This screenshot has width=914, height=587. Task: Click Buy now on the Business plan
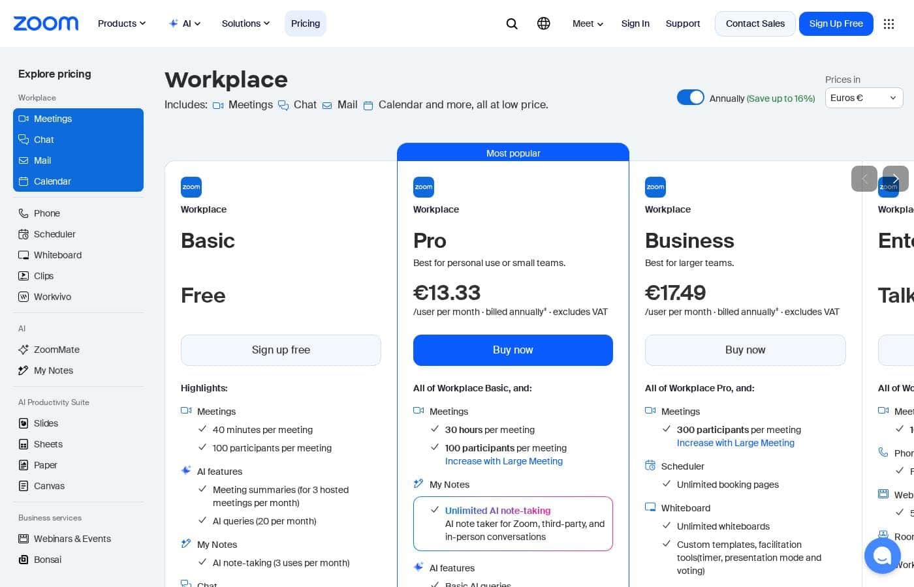(745, 350)
